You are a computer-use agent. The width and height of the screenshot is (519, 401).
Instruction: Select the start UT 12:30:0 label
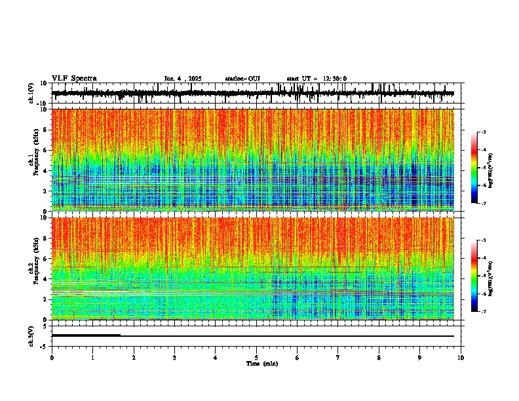(x=317, y=79)
